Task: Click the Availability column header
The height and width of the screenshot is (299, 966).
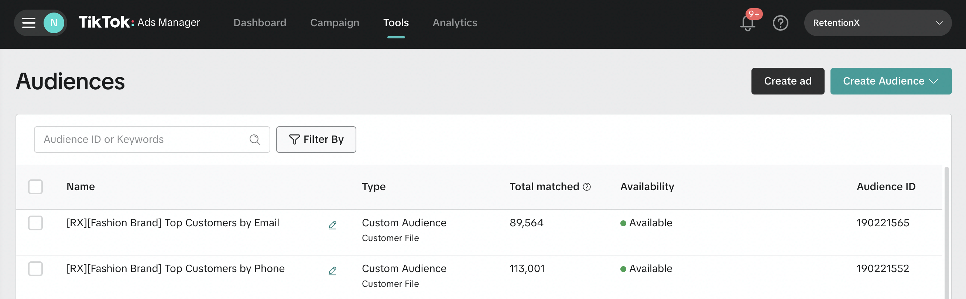Action: (x=647, y=186)
